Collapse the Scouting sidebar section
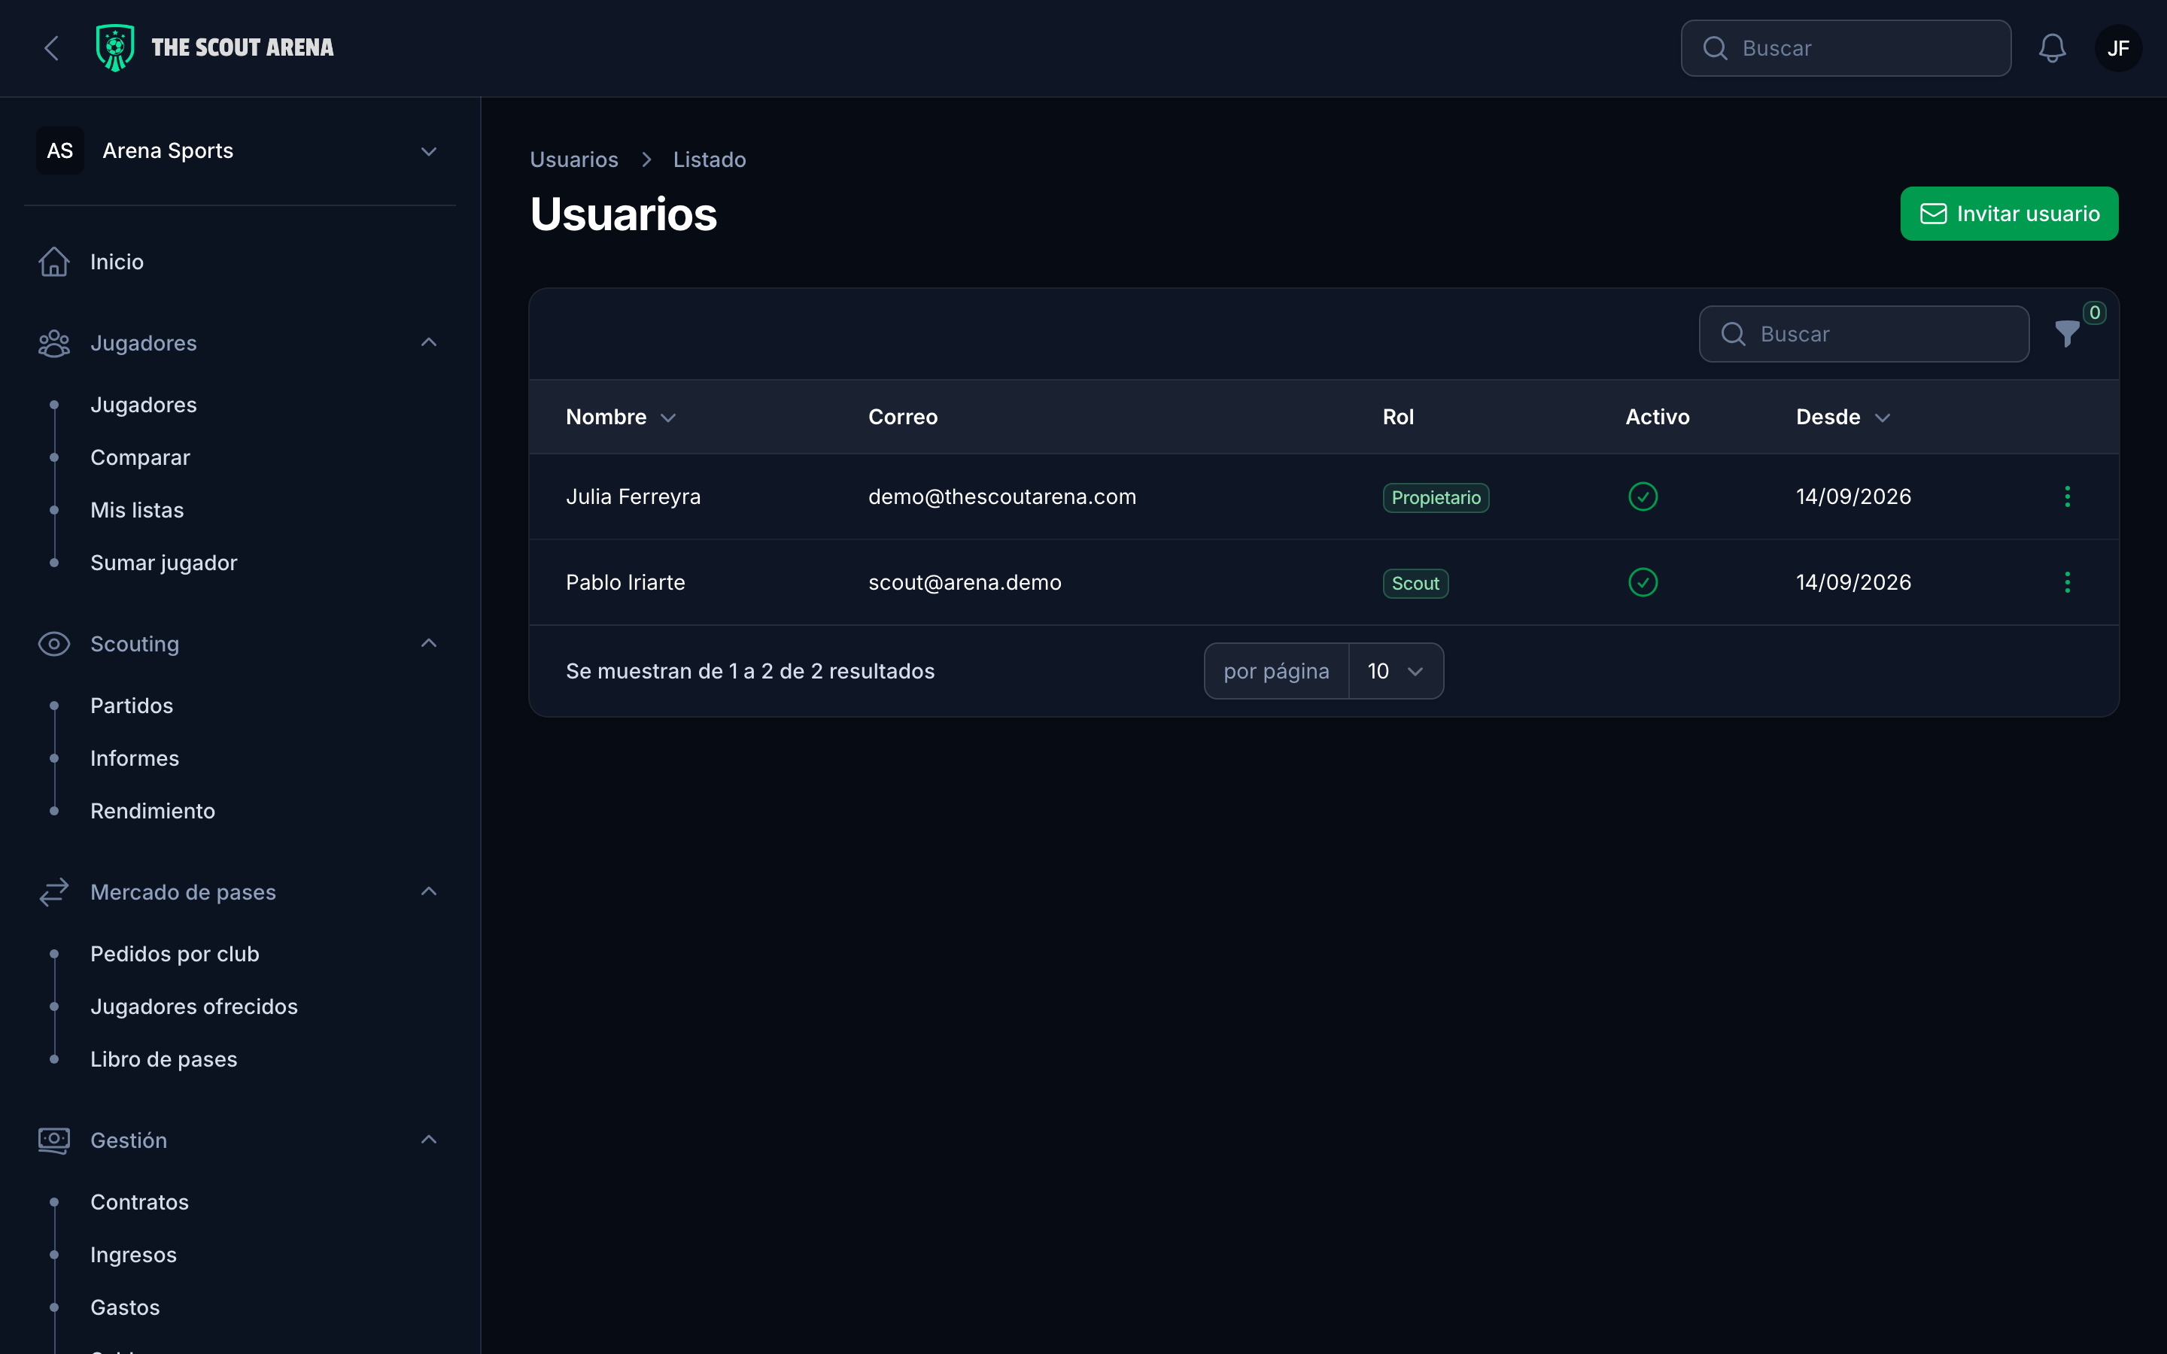The width and height of the screenshot is (2167, 1354). tap(428, 644)
